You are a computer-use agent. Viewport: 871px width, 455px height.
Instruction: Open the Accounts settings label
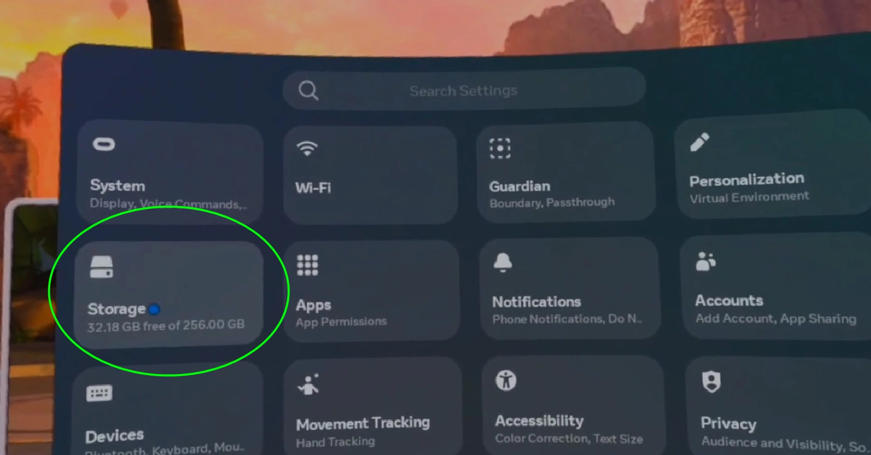[x=729, y=301]
